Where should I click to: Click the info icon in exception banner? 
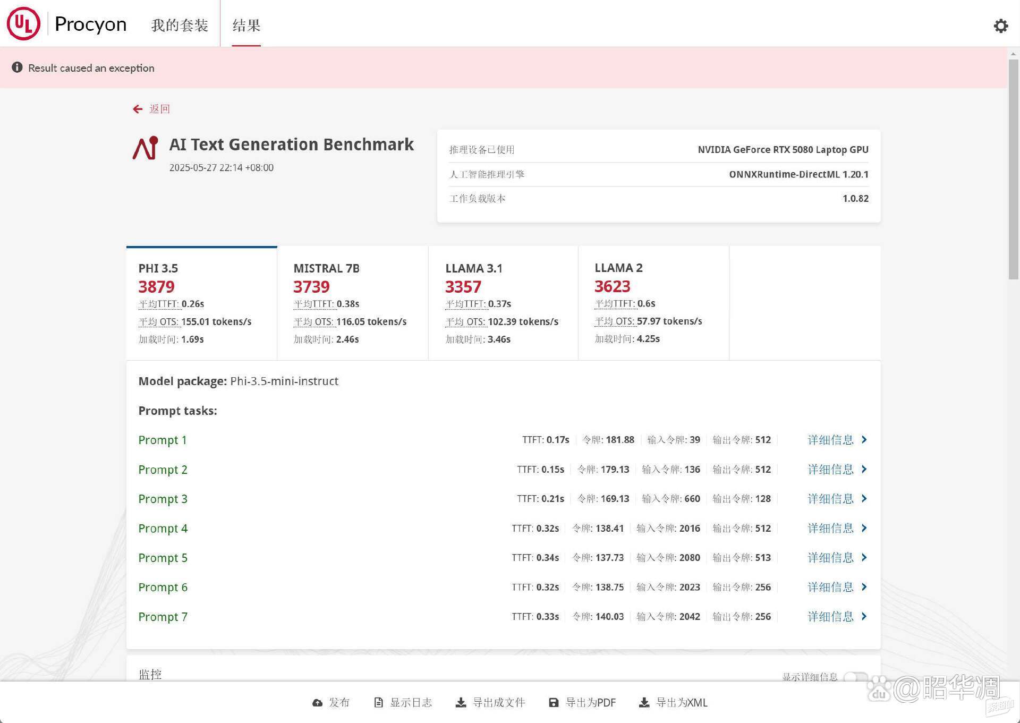pos(17,67)
